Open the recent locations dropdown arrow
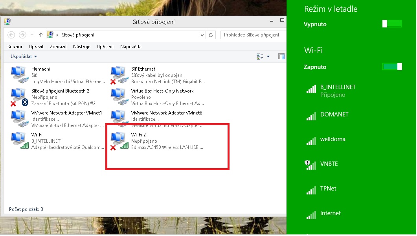Viewport: 417px width, 236px height. pos(32,35)
